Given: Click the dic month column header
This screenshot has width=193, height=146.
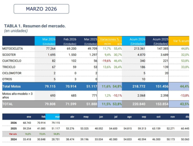Looking at the screenshot, I should pos(187,117).
